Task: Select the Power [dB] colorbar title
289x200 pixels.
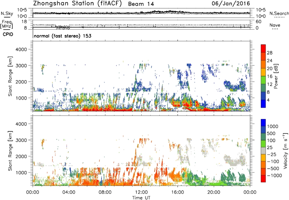Action: (x=276, y=76)
